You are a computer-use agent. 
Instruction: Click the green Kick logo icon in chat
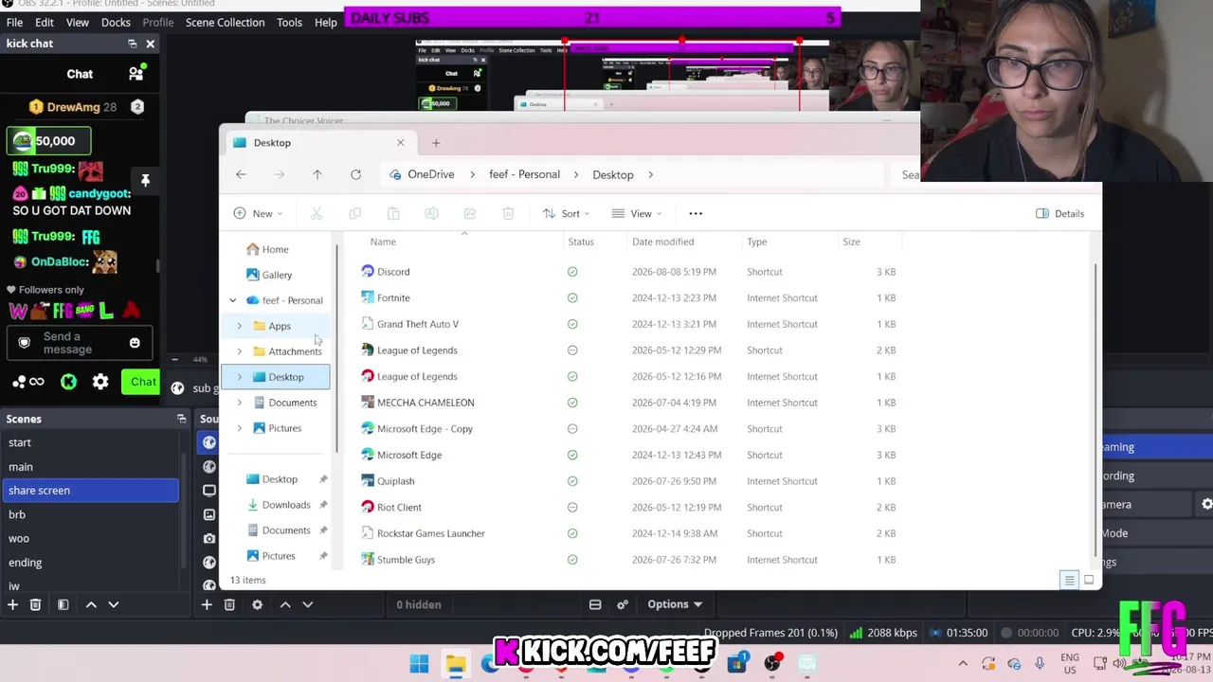tap(68, 382)
